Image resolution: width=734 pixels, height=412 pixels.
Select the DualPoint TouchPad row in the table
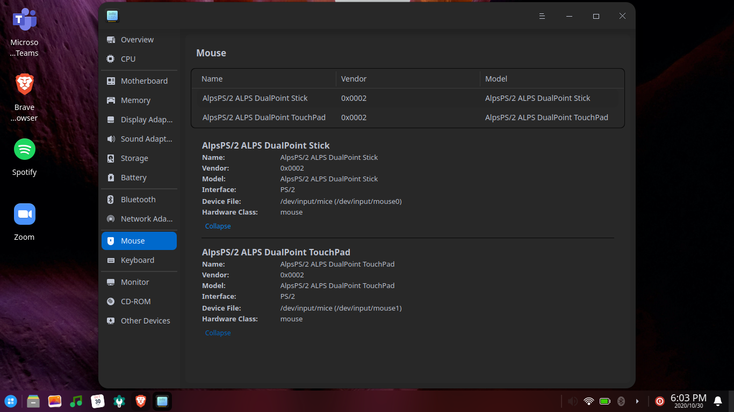click(264, 117)
